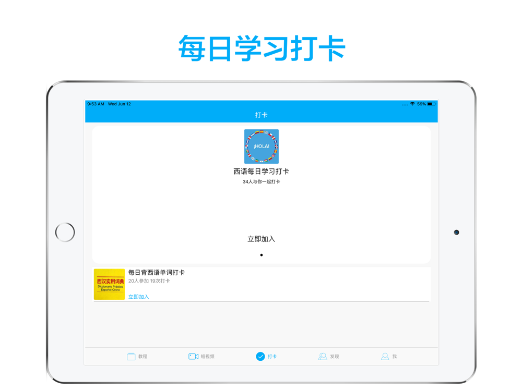Tap the Wed Jun 12 date
This screenshot has width=522, height=391.
[x=120, y=104]
